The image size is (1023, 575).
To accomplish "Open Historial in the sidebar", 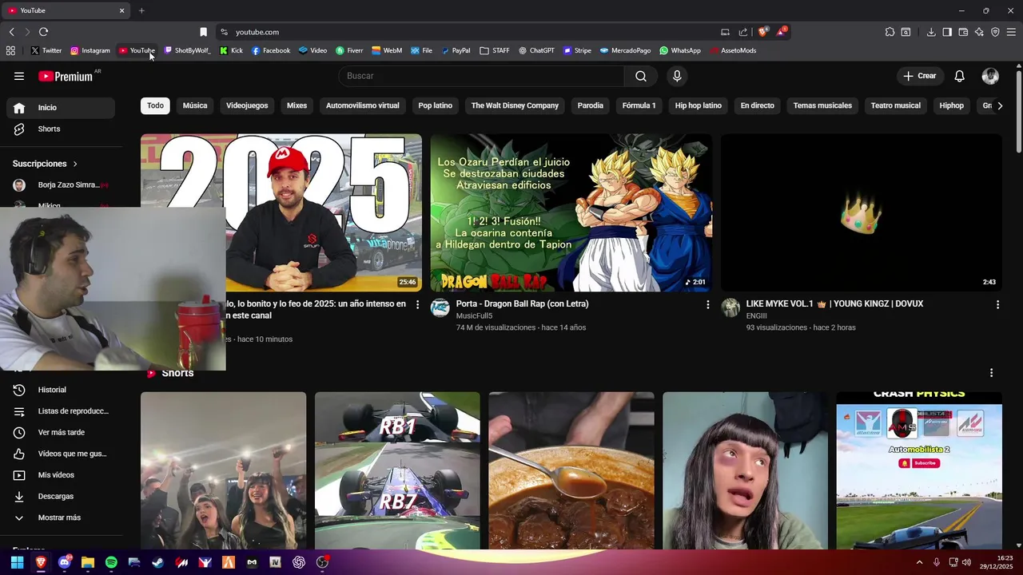I will 61,390.
